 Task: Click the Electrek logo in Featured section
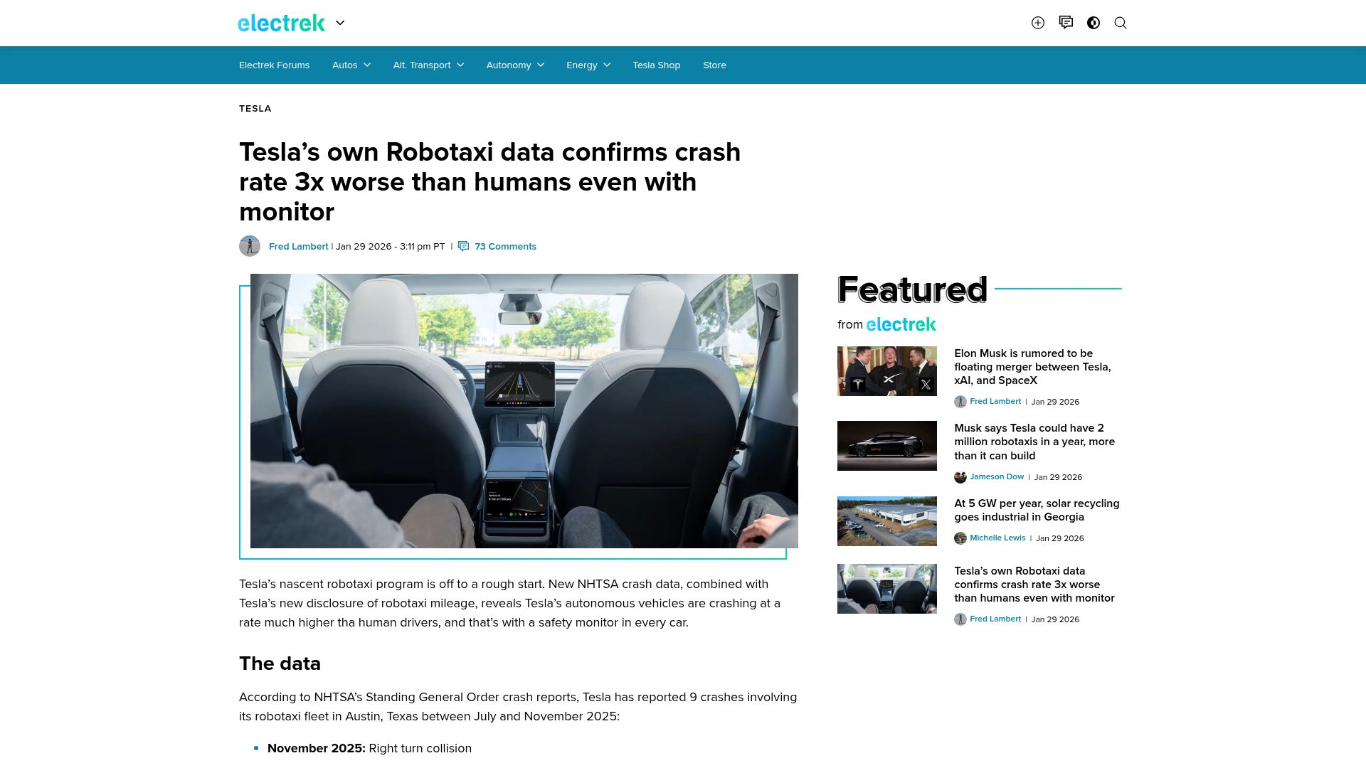point(901,324)
